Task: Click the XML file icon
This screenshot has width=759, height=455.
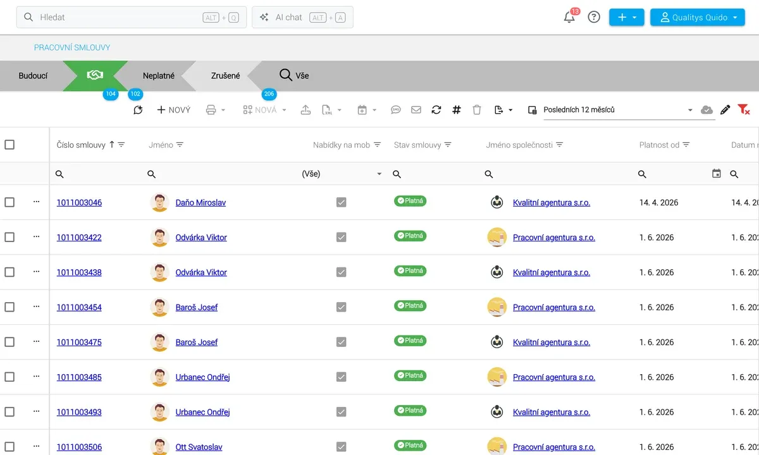Action: pos(327,110)
